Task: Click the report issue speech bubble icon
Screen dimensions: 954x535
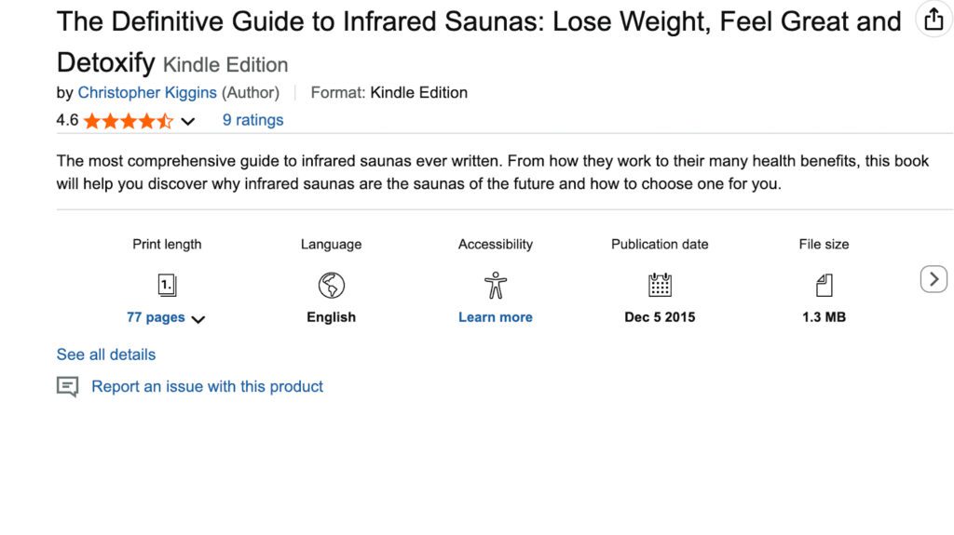Action: 67,387
